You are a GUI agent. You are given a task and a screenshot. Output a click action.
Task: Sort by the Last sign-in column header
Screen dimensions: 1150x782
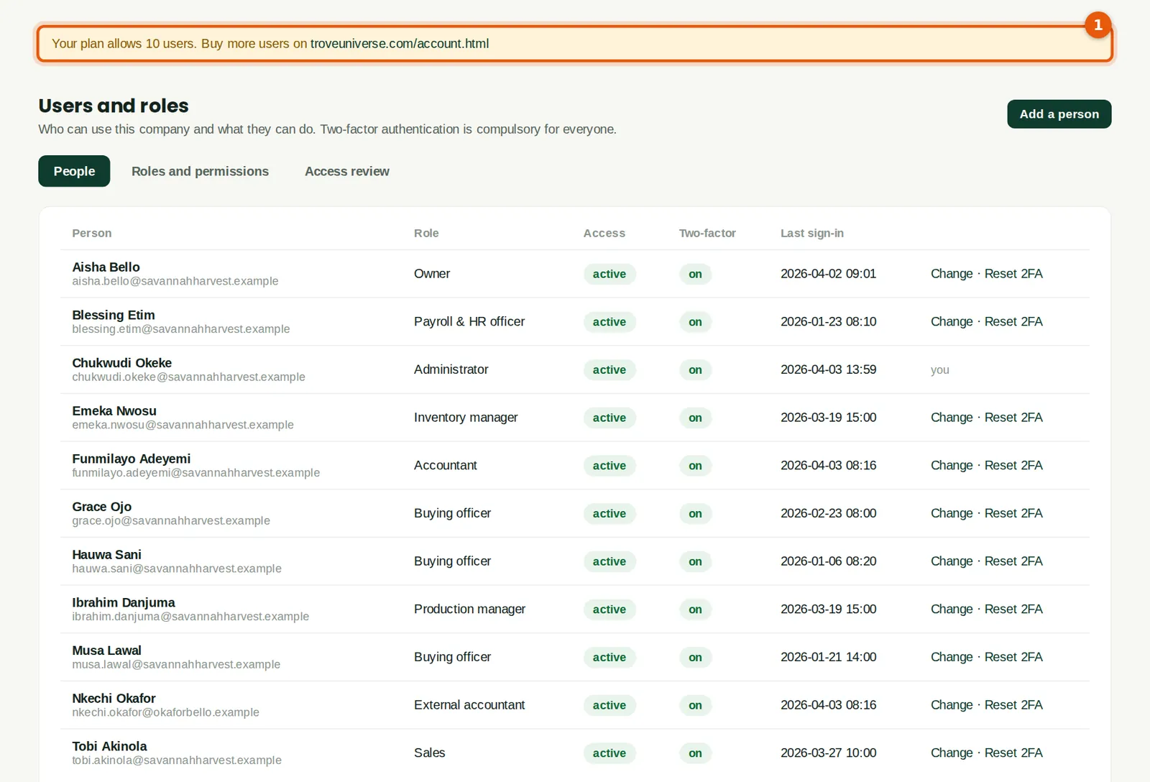tap(812, 234)
